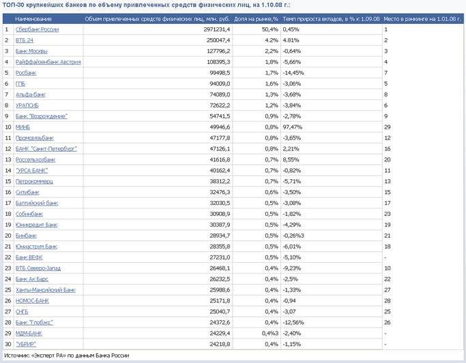Open the ВТБ 24 bank link
466x363 pixels.
coord(25,40)
